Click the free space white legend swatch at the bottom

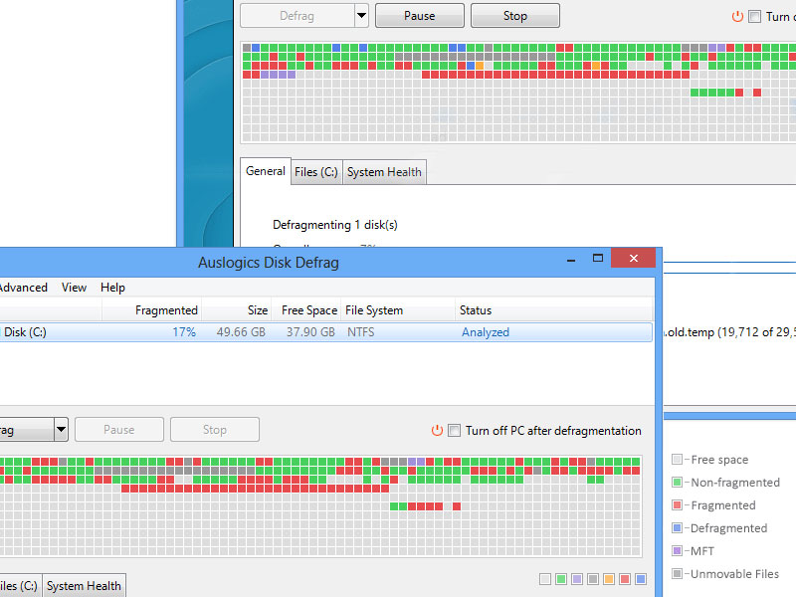click(x=545, y=579)
